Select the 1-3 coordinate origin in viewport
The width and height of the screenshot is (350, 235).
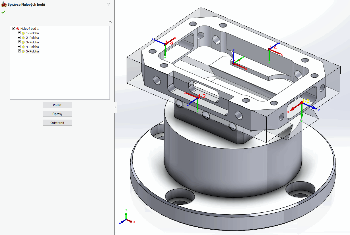tap(165, 44)
